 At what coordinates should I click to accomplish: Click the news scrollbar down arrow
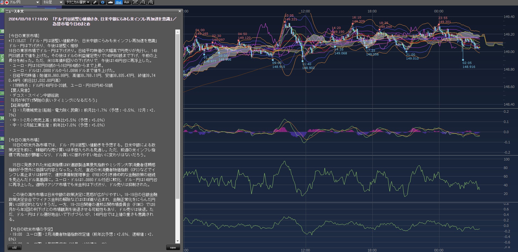tap(178, 241)
